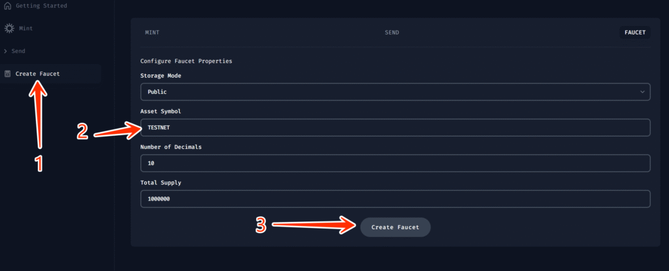The image size is (669, 271).
Task: Click the Mint sun icon in sidebar
Action: point(9,29)
